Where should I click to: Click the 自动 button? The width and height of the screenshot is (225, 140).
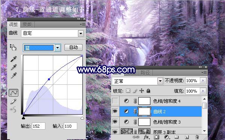point(73,47)
